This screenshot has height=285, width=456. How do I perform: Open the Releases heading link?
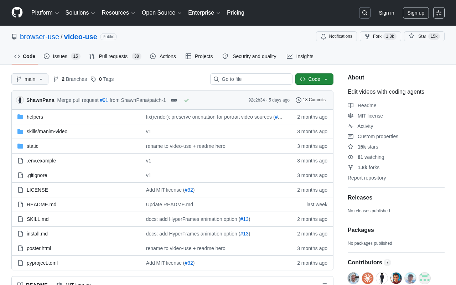pyautogui.click(x=360, y=198)
